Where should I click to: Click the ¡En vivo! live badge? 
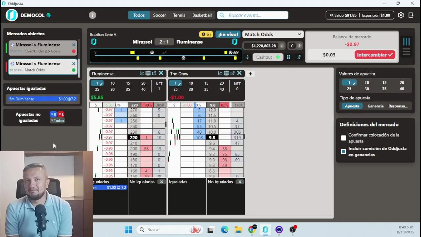[x=228, y=34]
